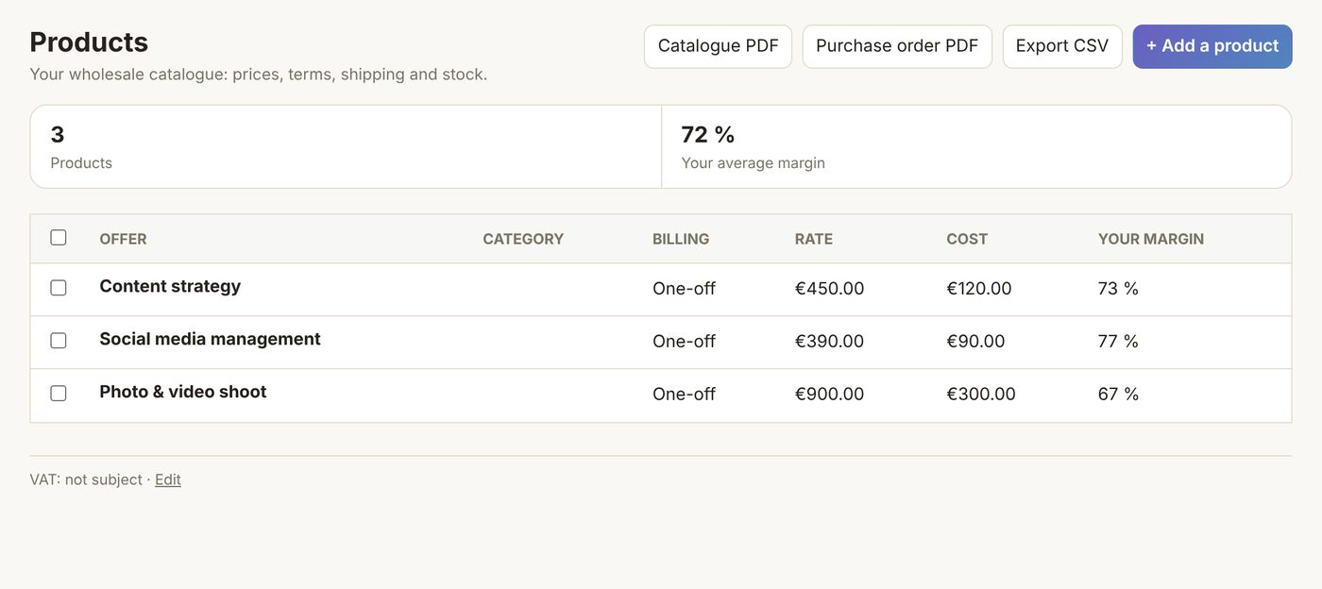The width and height of the screenshot is (1322, 589).
Task: Check the Social media management row checkbox
Action: pyautogui.click(x=59, y=341)
